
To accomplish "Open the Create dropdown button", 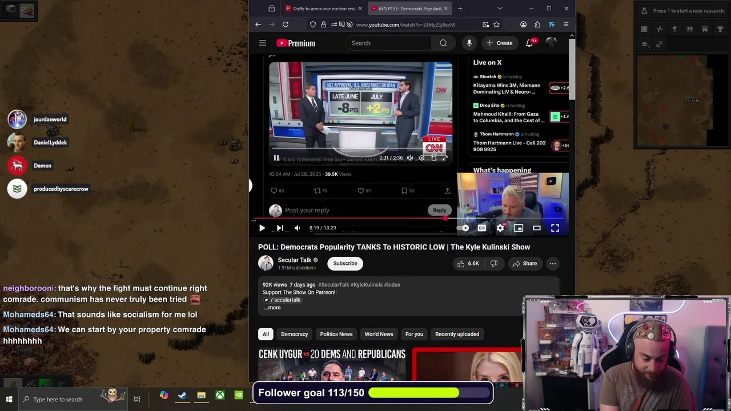I will tap(499, 43).
